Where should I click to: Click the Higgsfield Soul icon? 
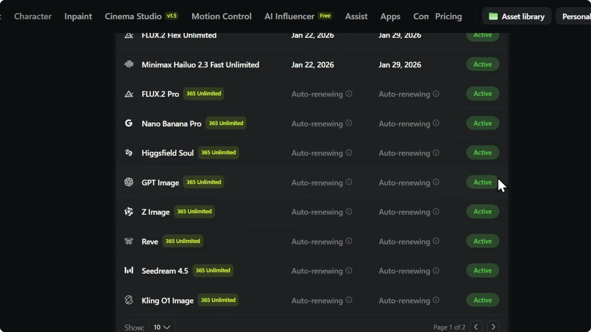pyautogui.click(x=129, y=152)
